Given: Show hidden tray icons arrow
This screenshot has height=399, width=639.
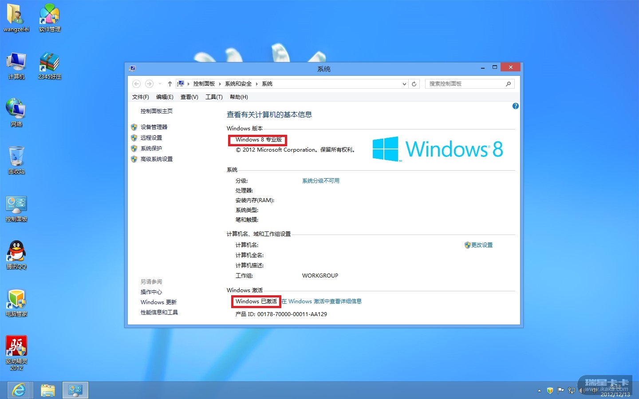Looking at the screenshot, I should coord(539,391).
